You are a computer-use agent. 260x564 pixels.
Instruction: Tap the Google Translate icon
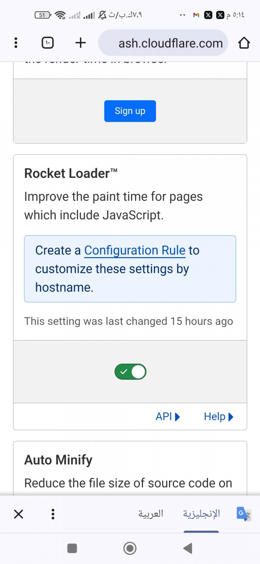click(x=243, y=514)
